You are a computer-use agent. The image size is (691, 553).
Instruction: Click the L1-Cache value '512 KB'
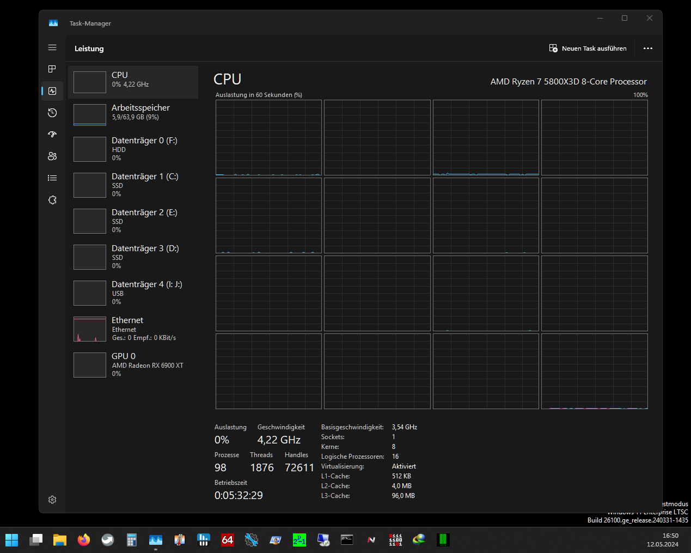click(401, 476)
